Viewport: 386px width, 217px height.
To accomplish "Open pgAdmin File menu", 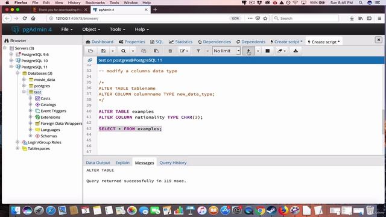I will pyautogui.click(x=67, y=30).
